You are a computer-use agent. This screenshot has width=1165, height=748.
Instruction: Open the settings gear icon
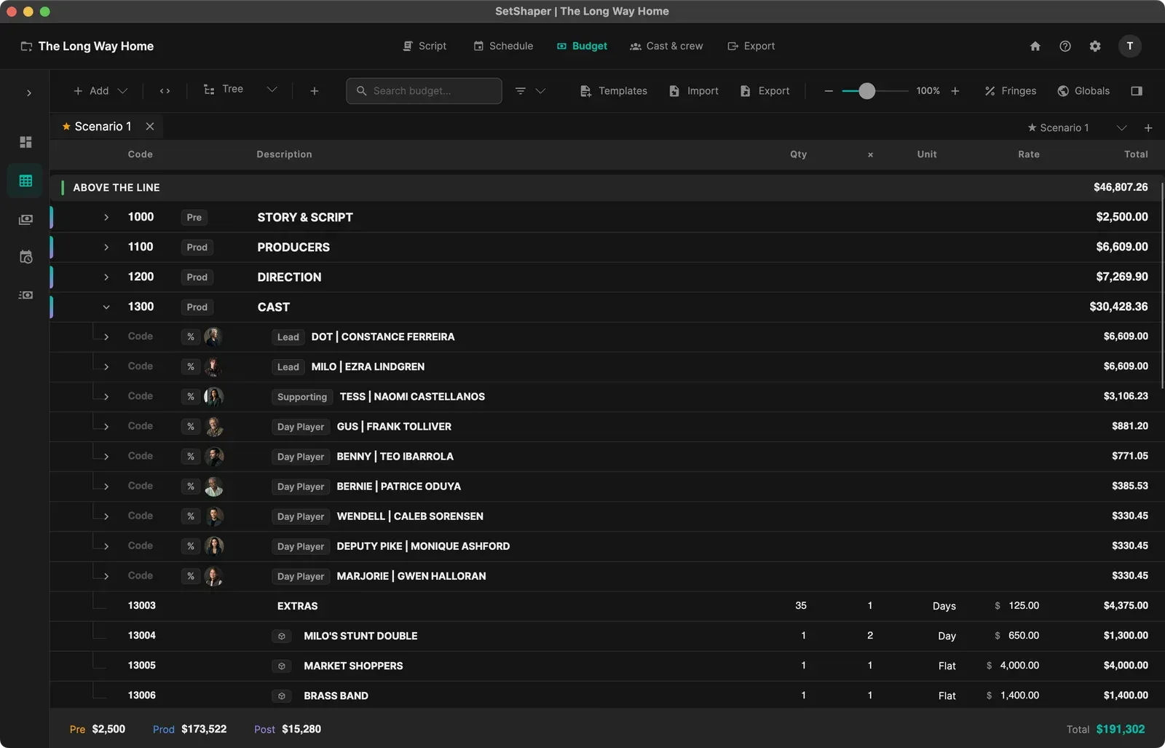(x=1095, y=46)
